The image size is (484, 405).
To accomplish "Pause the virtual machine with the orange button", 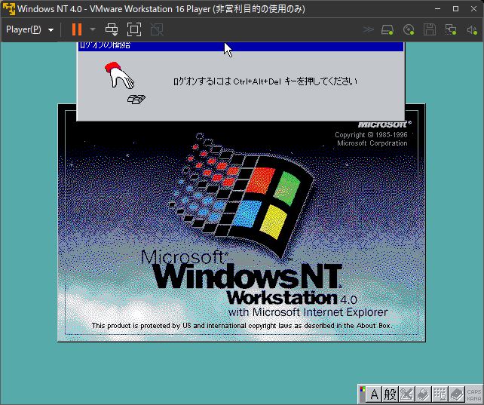I will [x=77, y=29].
